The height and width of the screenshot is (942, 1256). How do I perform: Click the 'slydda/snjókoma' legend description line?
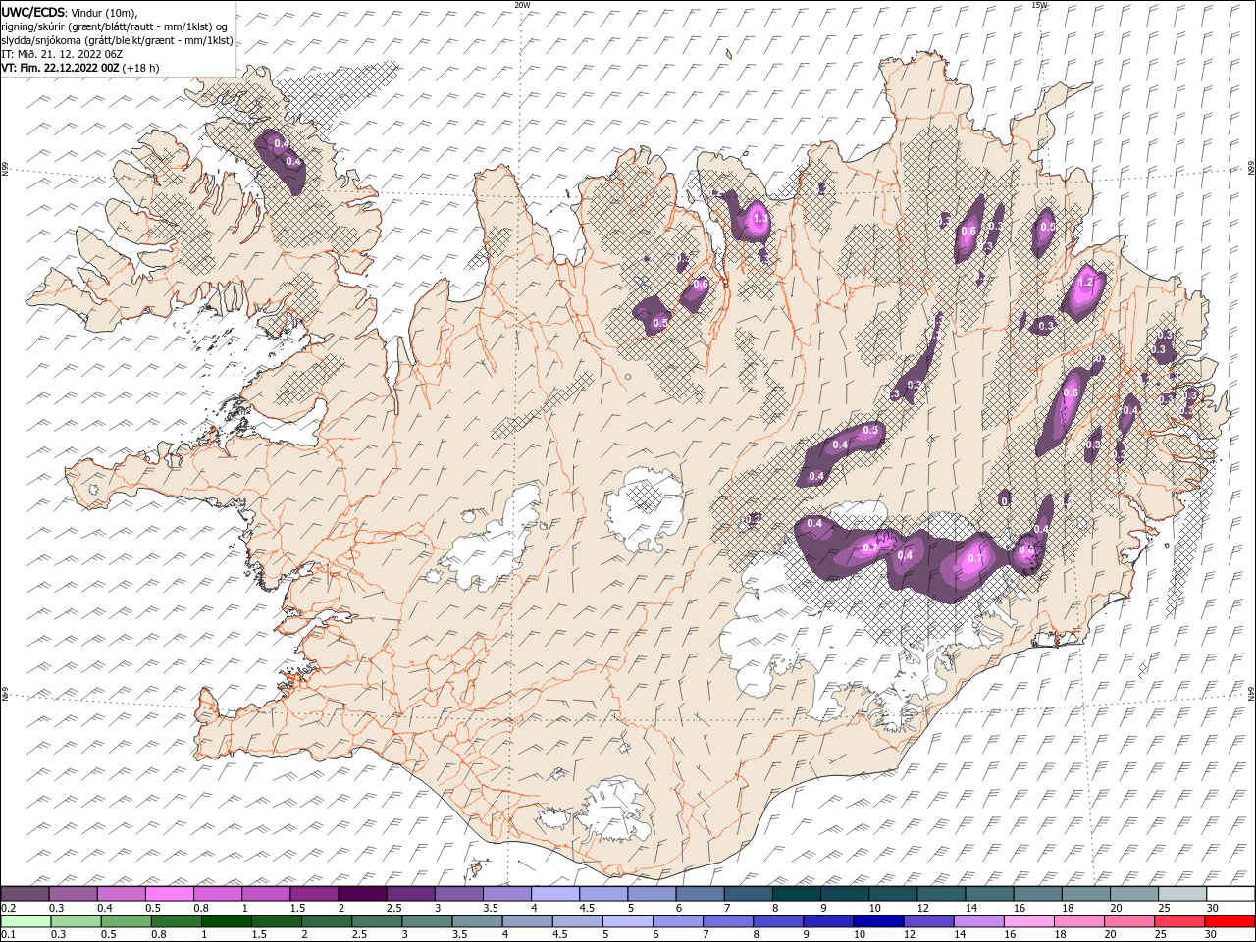(x=118, y=40)
